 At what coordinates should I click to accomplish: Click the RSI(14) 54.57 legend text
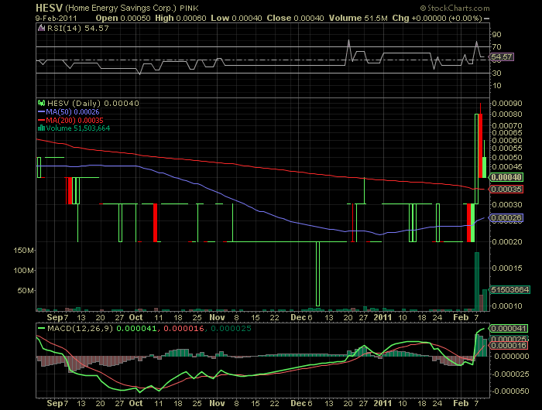[78, 29]
